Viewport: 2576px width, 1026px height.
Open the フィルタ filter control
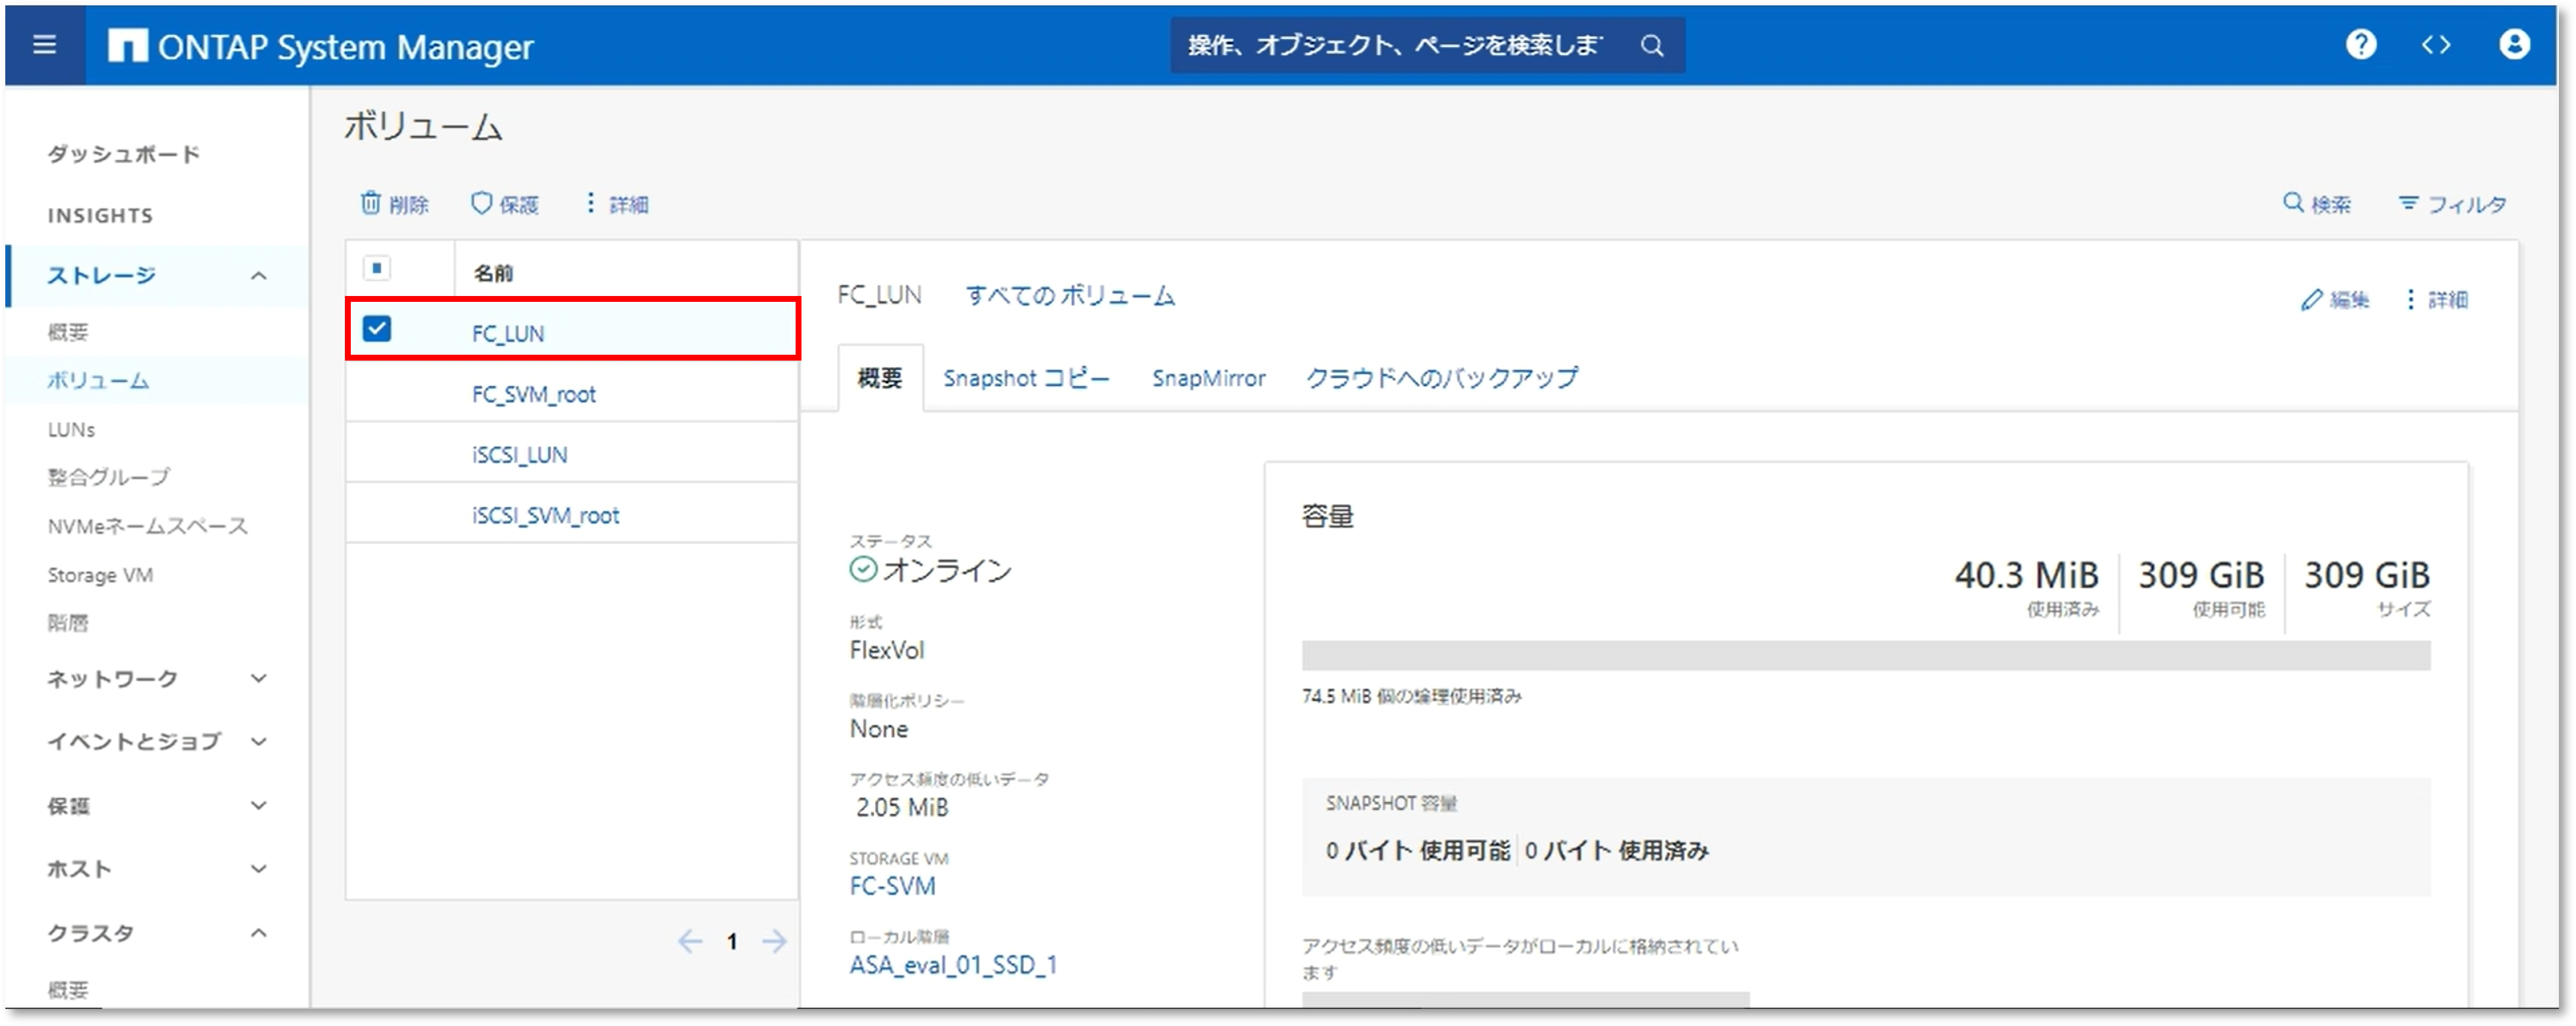click(2452, 204)
